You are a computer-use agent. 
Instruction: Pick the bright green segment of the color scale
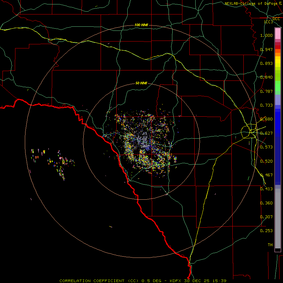pos(278,86)
